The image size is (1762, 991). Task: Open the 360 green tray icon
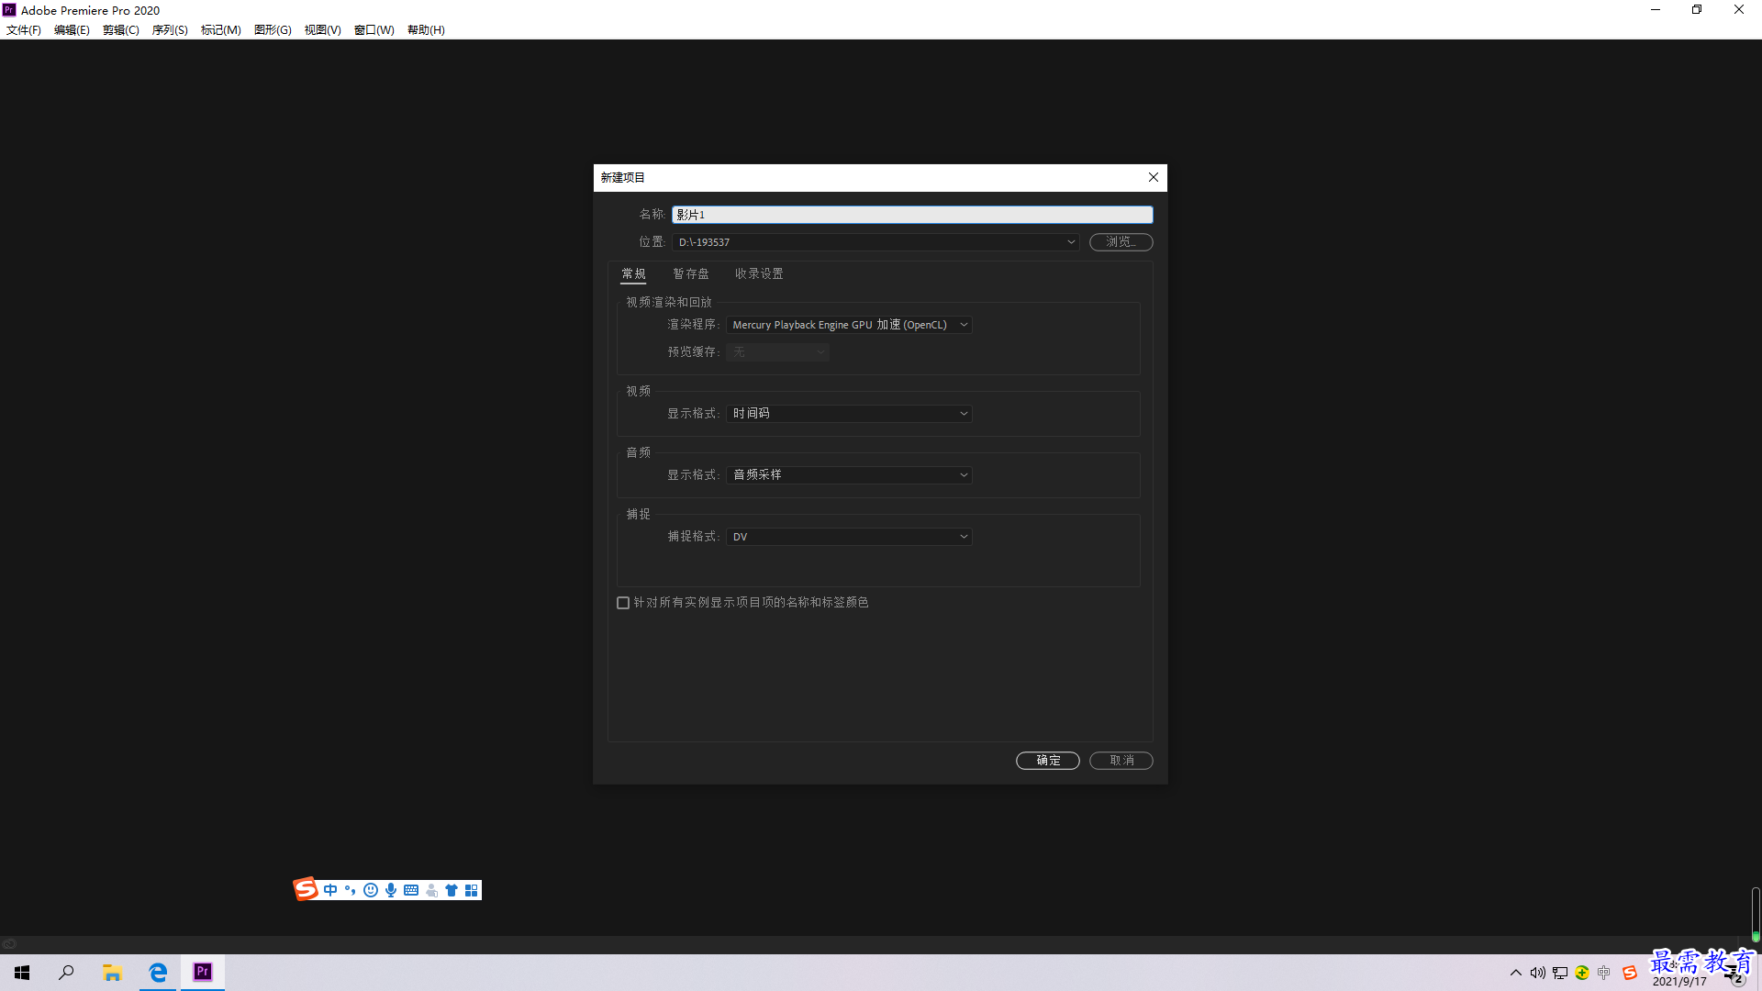pos(1582,973)
